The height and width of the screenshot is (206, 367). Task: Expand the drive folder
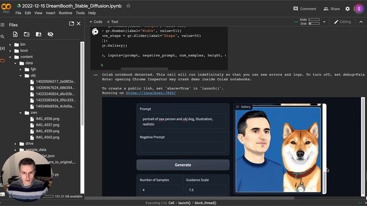coord(15,144)
